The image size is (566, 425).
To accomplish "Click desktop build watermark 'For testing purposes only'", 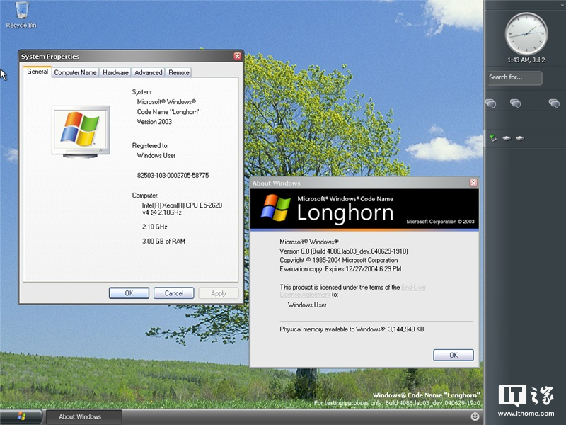I will coord(397,403).
